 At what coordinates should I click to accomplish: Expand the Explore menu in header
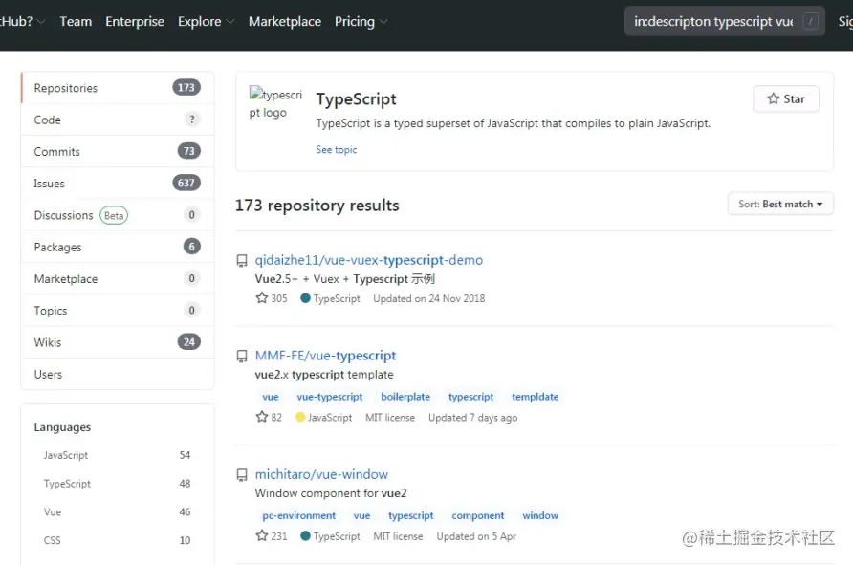coord(205,21)
